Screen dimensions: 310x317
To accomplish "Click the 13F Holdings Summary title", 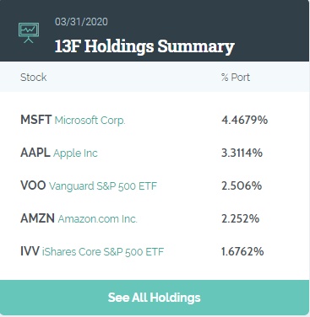I will (144, 46).
